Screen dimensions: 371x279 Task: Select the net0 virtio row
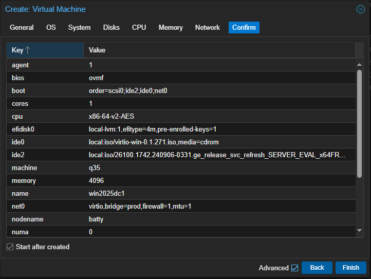180,207
